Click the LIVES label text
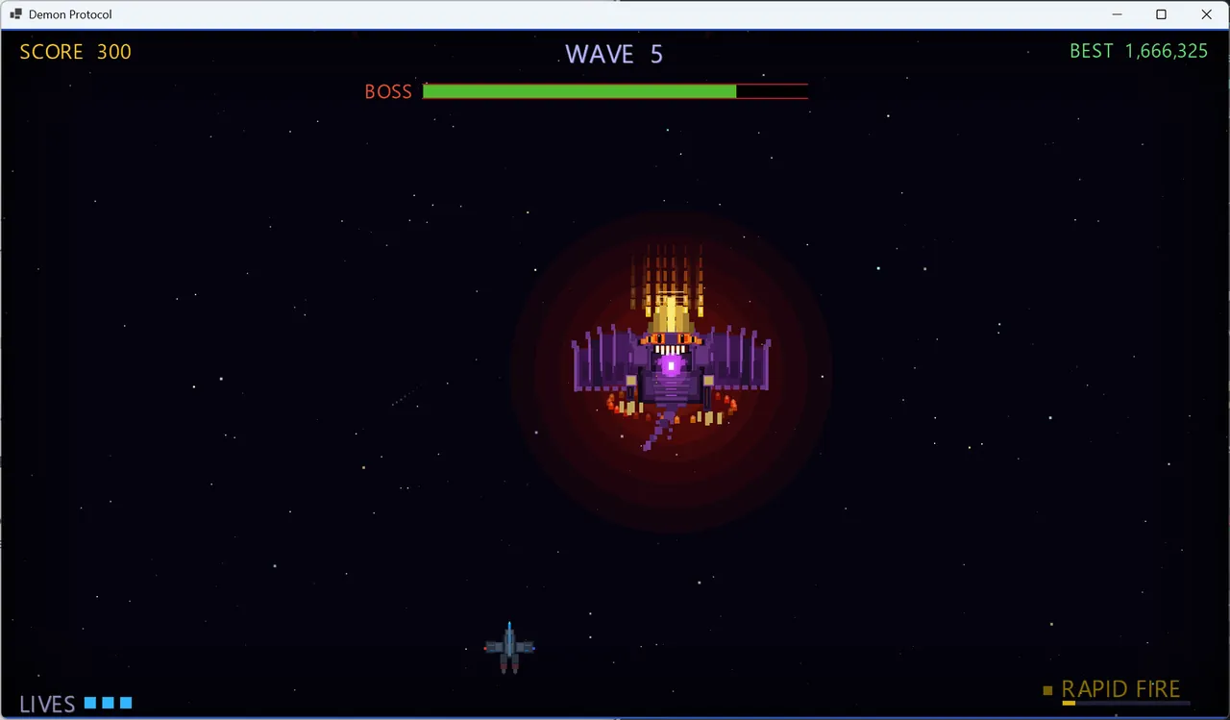1230x720 pixels. (x=47, y=705)
